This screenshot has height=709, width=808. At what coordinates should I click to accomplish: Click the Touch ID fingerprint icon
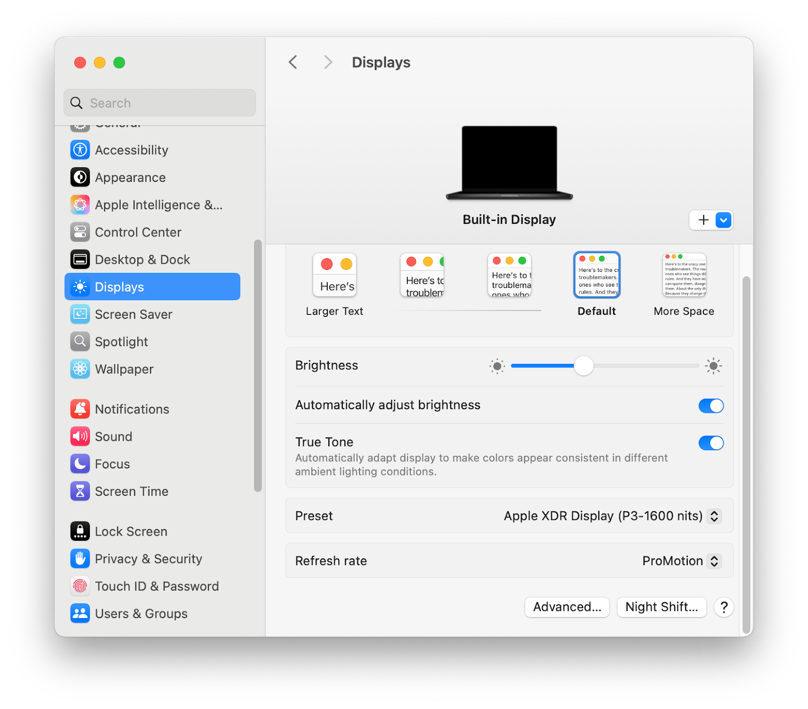(x=80, y=586)
